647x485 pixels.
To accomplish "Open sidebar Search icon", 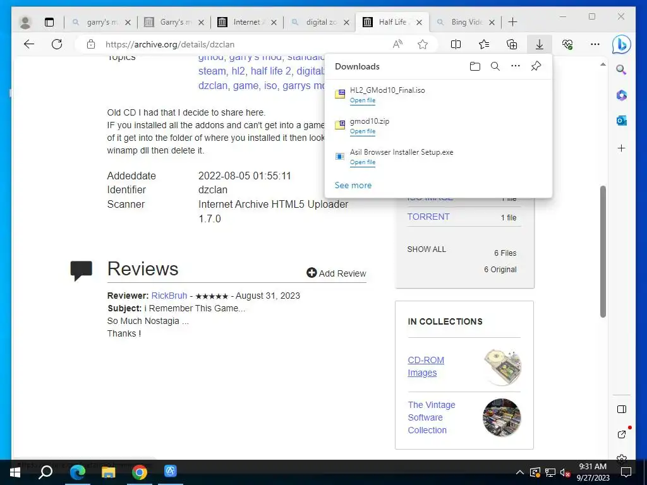I will coord(622,69).
